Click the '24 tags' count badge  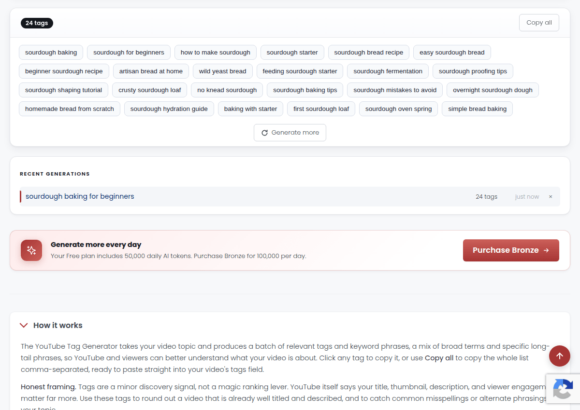[37, 23]
